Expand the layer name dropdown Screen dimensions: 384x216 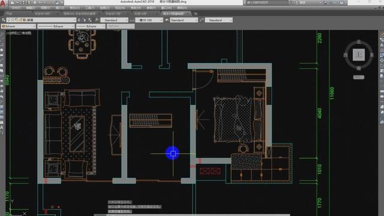pos(74,20)
